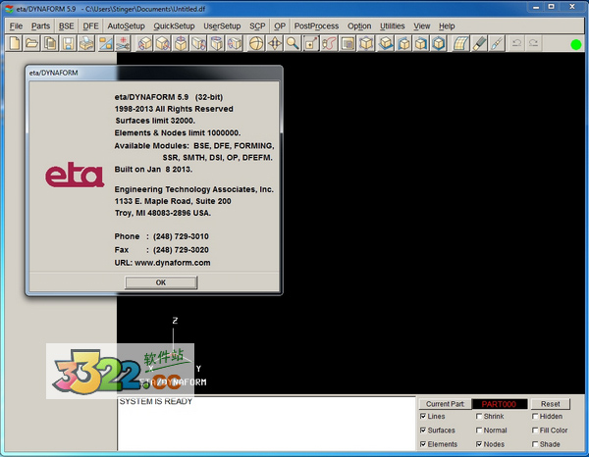Click the Pan four-arrow icon

coord(275,43)
